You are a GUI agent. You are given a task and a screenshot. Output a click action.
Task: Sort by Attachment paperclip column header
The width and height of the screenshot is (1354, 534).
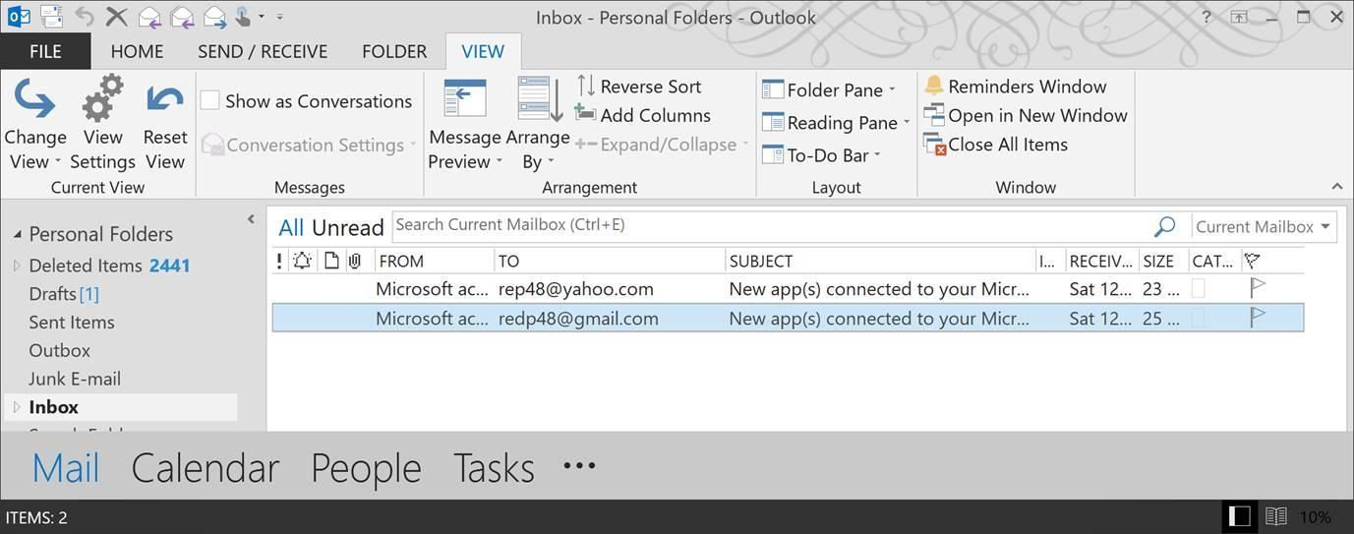pos(355,261)
